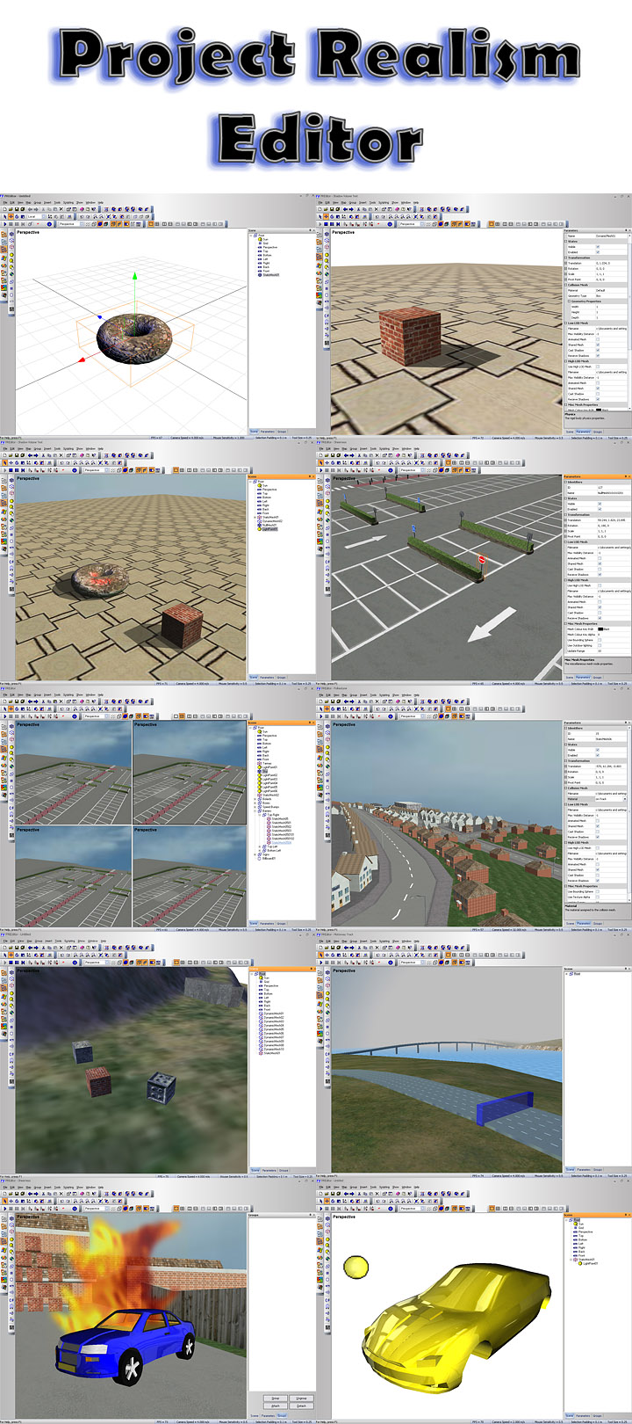Open Local coordinate dropdown in torus-only screenshot
Viewport: 632px width, 1424px height.
pos(36,216)
